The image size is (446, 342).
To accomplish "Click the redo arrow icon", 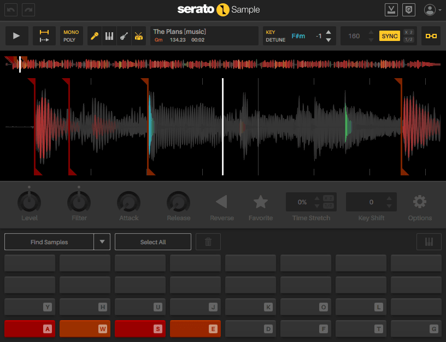I will pyautogui.click(x=28, y=10).
